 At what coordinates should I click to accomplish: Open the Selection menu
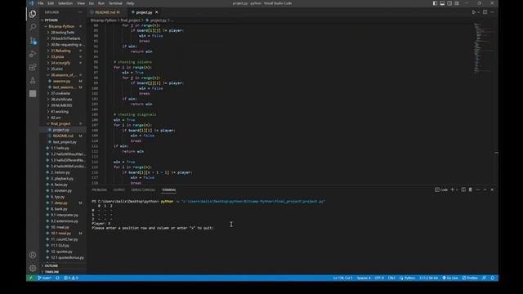[65, 3]
